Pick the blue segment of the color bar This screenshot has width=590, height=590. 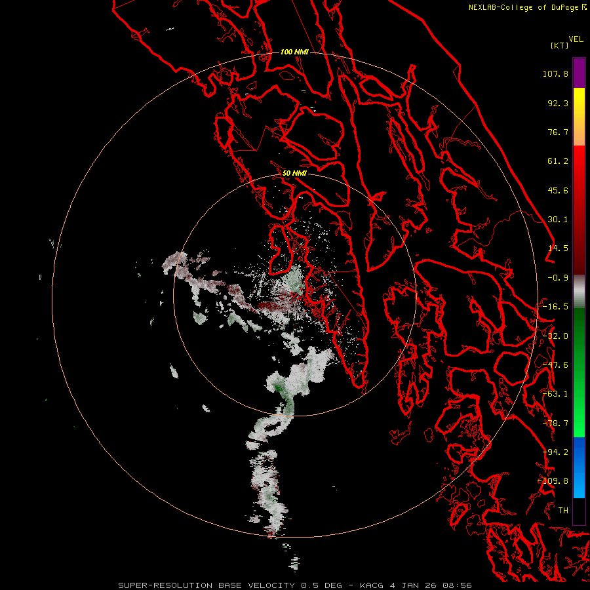(579, 467)
